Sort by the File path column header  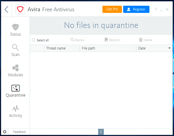pos(108,48)
